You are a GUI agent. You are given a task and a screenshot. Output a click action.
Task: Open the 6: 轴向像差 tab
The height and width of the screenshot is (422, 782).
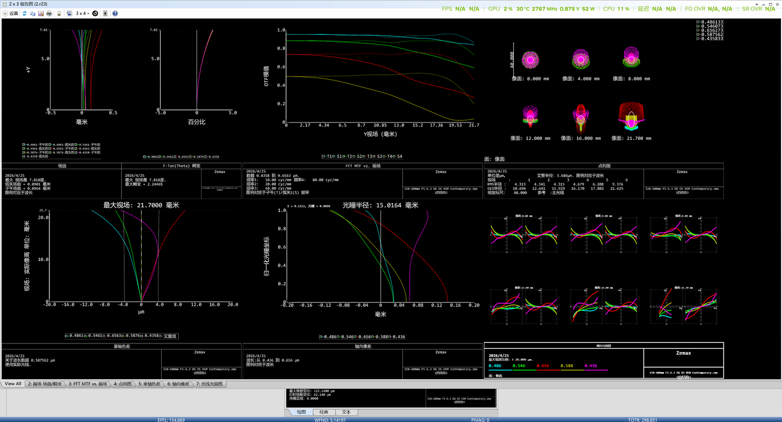tap(179, 384)
